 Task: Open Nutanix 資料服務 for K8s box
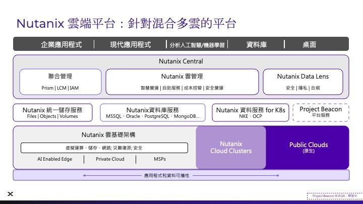[x=250, y=113]
